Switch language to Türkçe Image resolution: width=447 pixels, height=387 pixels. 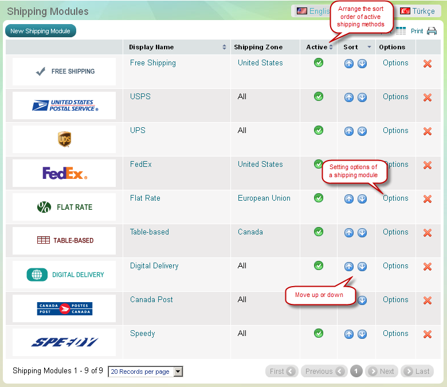tap(419, 11)
